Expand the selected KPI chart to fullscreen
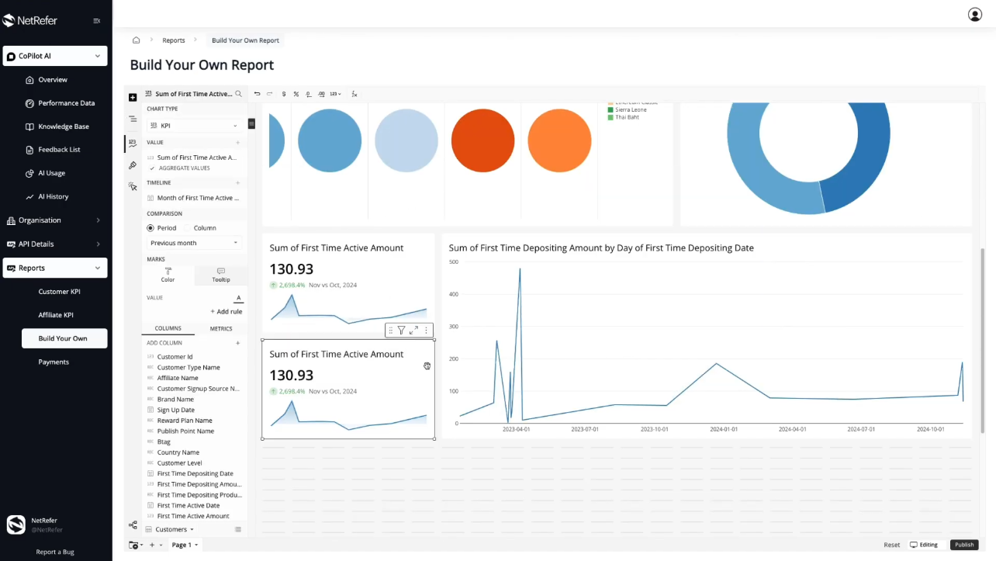Image resolution: width=996 pixels, height=561 pixels. pos(413,331)
